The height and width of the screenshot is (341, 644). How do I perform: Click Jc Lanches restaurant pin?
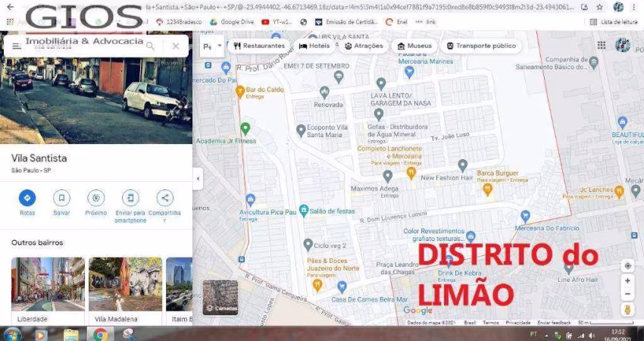(619, 191)
